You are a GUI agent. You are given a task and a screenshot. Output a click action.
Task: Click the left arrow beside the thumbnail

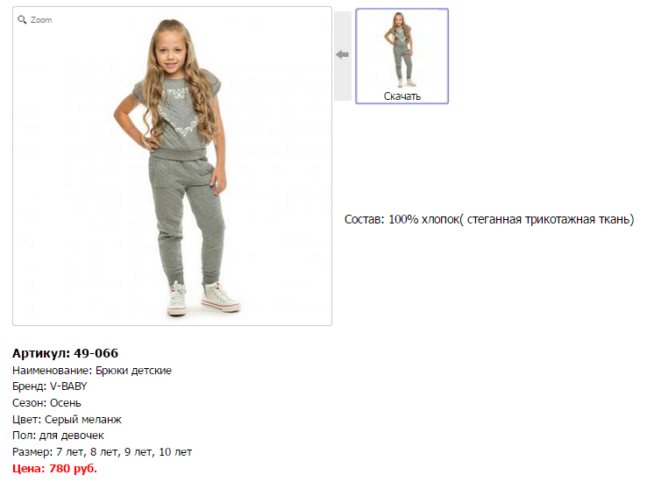pos(343,55)
